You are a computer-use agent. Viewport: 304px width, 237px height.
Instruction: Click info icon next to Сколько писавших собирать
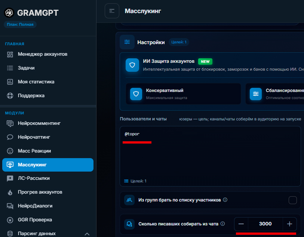click(223, 224)
